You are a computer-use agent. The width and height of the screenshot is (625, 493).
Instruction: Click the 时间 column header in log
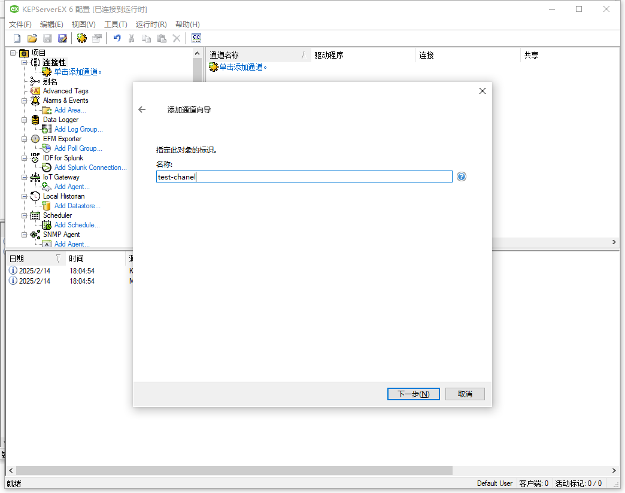coord(96,258)
